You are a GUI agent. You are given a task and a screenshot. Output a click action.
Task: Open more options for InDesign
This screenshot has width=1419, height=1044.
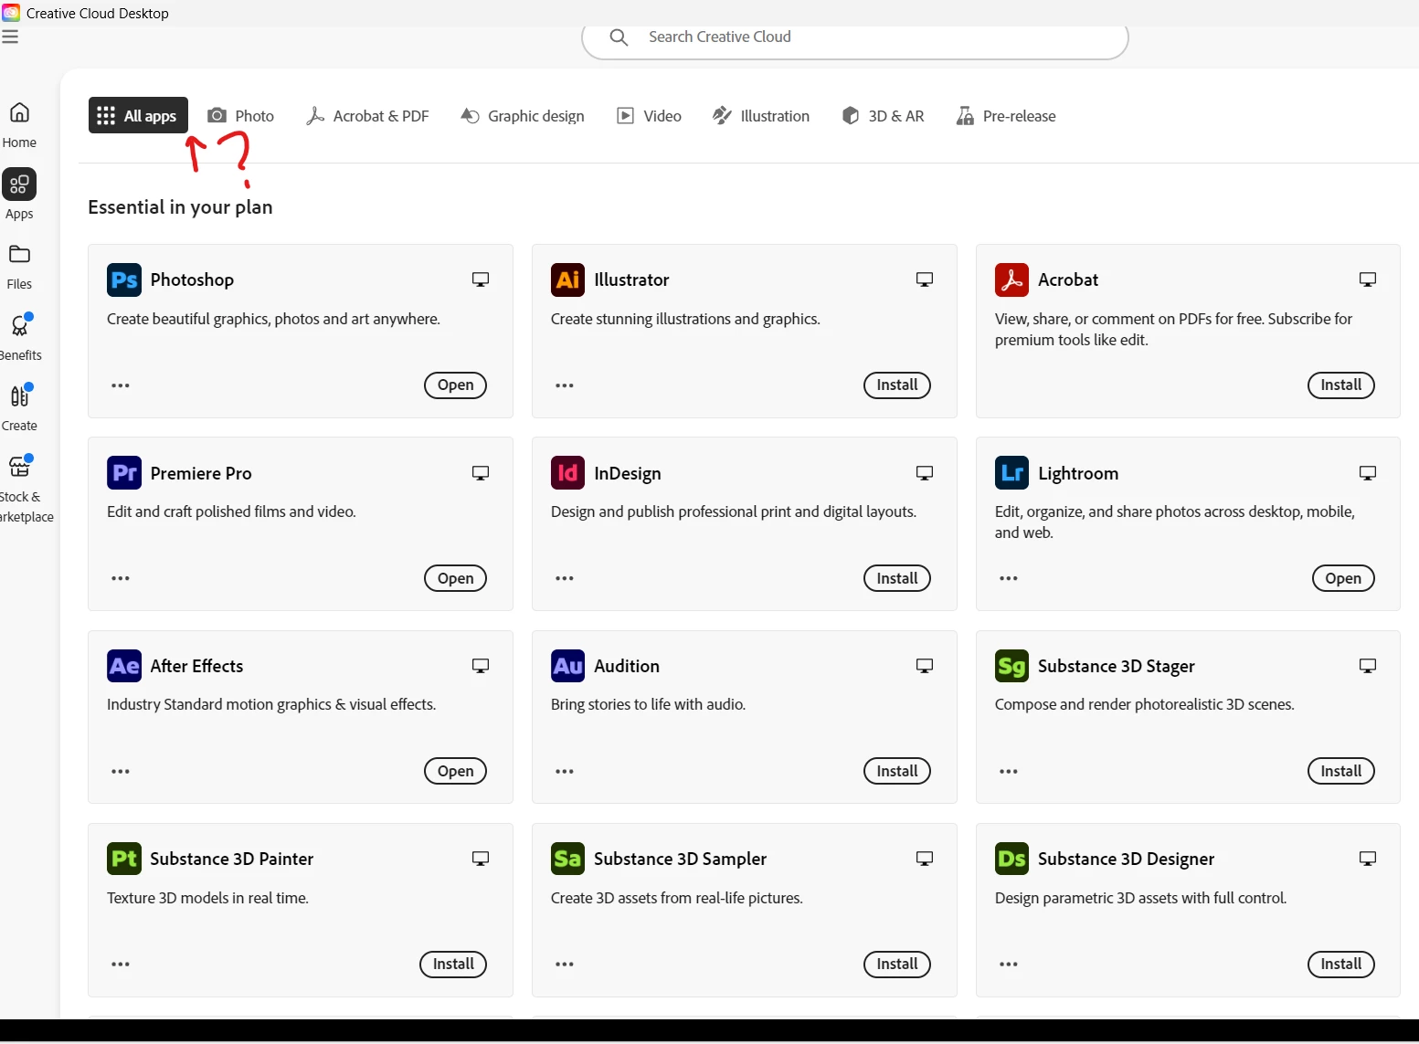tap(565, 578)
